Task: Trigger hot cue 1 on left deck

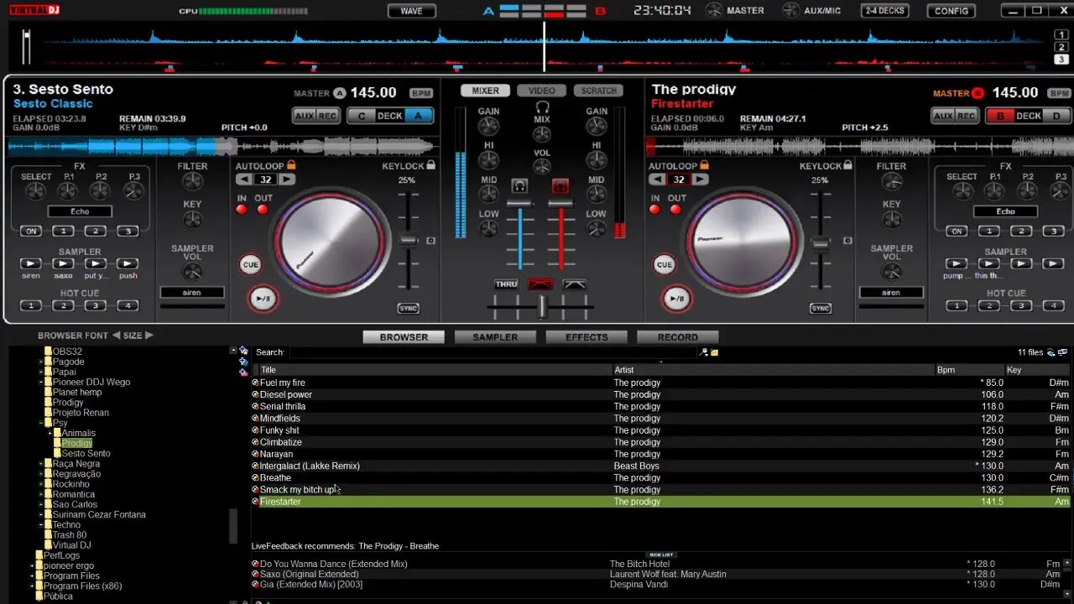Action: (31, 305)
